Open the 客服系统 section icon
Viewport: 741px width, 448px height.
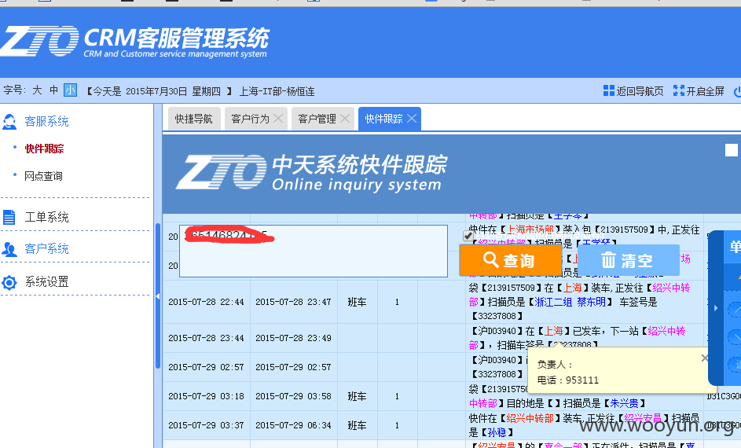tap(9, 122)
